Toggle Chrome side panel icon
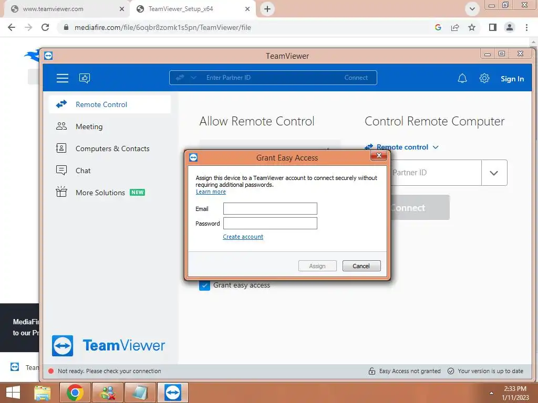The height and width of the screenshot is (403, 538). (x=493, y=27)
